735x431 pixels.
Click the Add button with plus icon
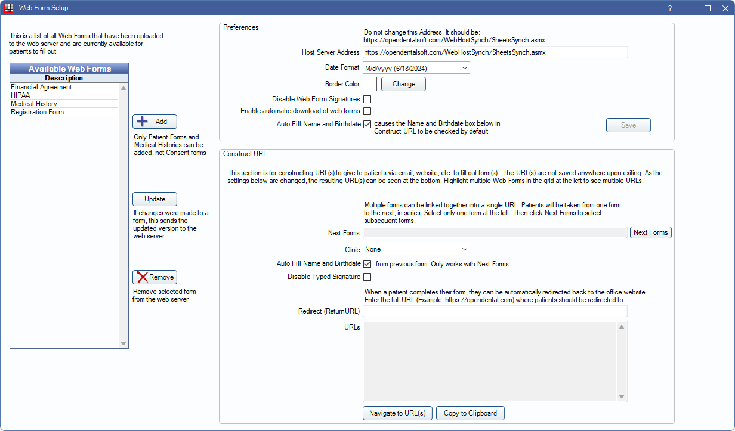[155, 122]
